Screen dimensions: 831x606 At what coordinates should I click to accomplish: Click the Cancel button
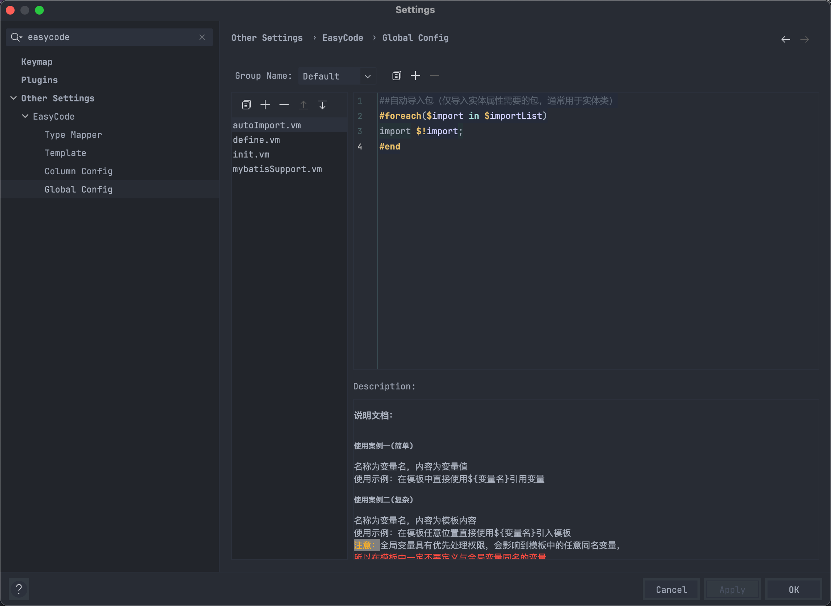tap(671, 590)
